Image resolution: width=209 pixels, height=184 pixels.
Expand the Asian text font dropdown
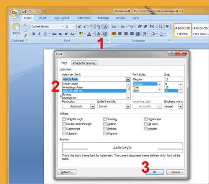point(128,79)
